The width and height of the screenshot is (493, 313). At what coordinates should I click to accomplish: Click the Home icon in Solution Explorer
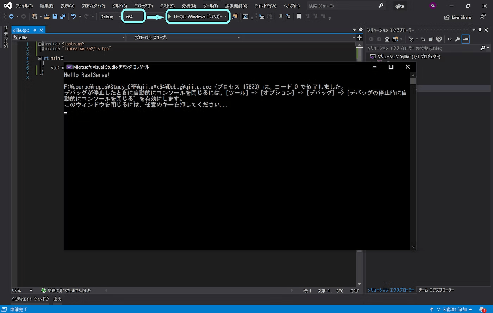click(x=387, y=39)
